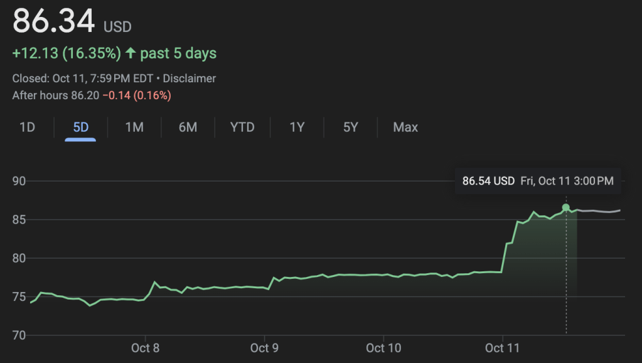642x363 pixels.
Task: Click the green up arrow icon
Action: point(131,53)
